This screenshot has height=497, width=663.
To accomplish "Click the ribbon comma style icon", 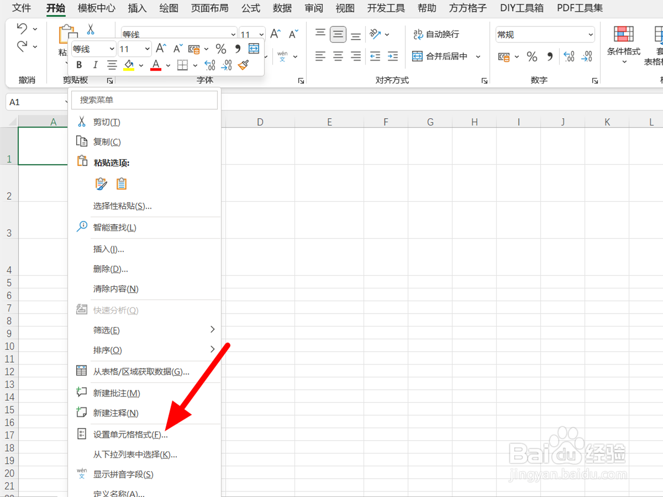I will pos(550,56).
